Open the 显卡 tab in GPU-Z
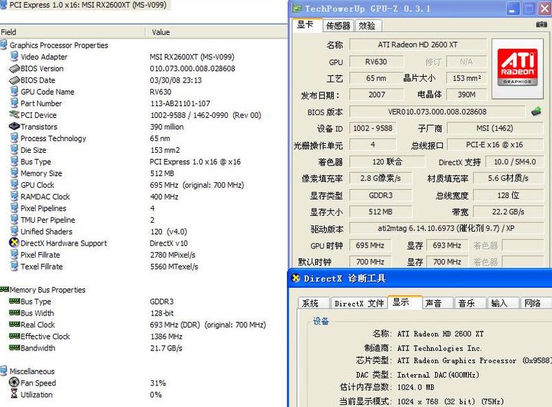This screenshot has width=552, height=407. pos(306,24)
